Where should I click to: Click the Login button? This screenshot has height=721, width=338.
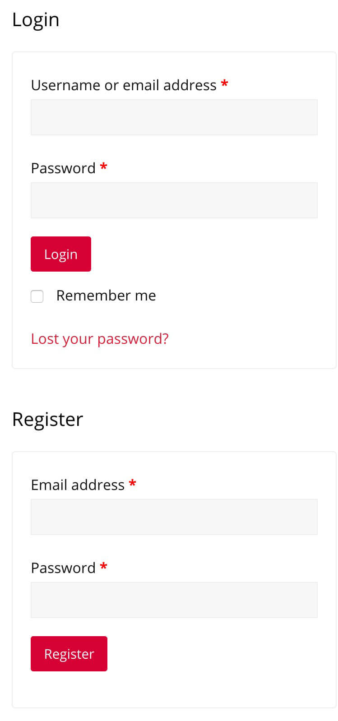pyautogui.click(x=60, y=254)
